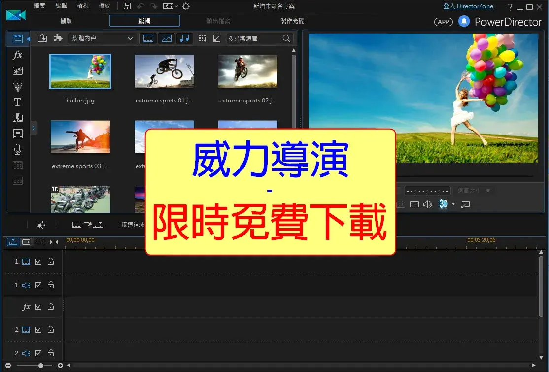Screen dimensions: 549x372
Task: Click the plug-ins puzzle piece icon
Action: [x=58, y=38]
